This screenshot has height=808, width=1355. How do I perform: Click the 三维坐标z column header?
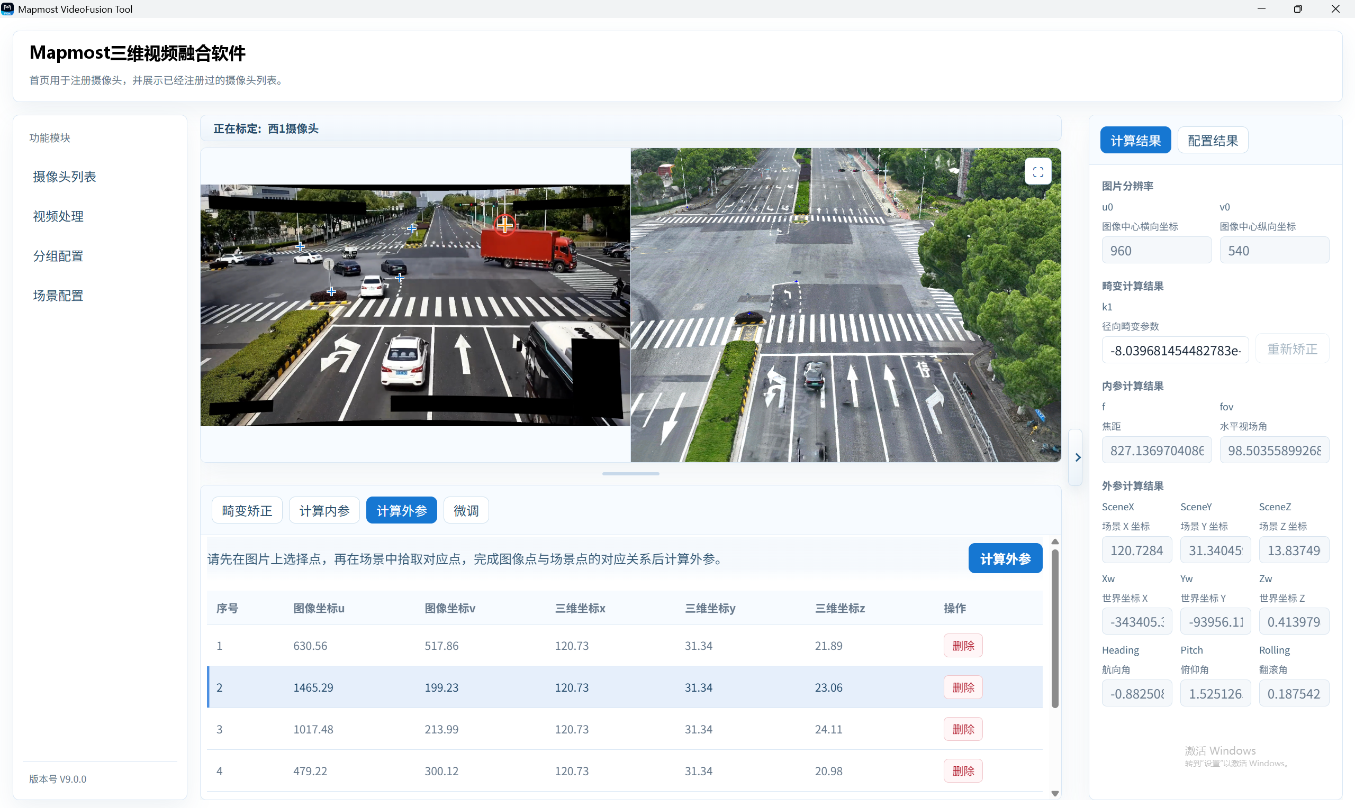(x=840, y=608)
